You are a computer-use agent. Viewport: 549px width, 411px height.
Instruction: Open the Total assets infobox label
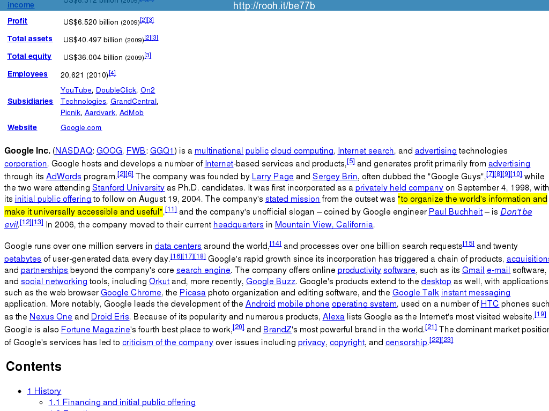point(29,39)
